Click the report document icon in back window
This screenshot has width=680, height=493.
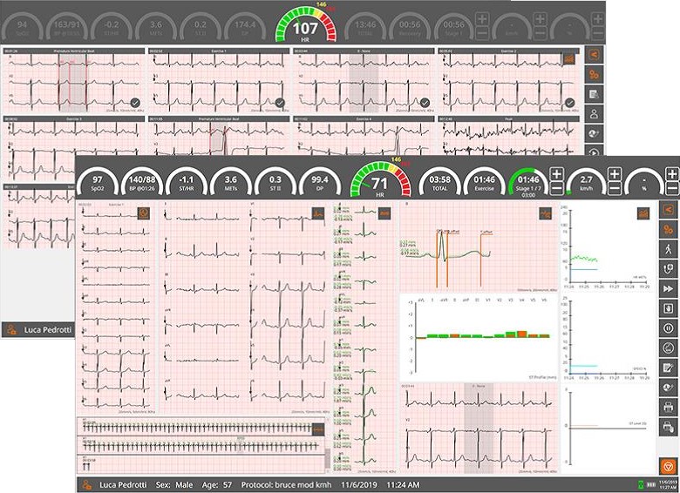click(593, 94)
